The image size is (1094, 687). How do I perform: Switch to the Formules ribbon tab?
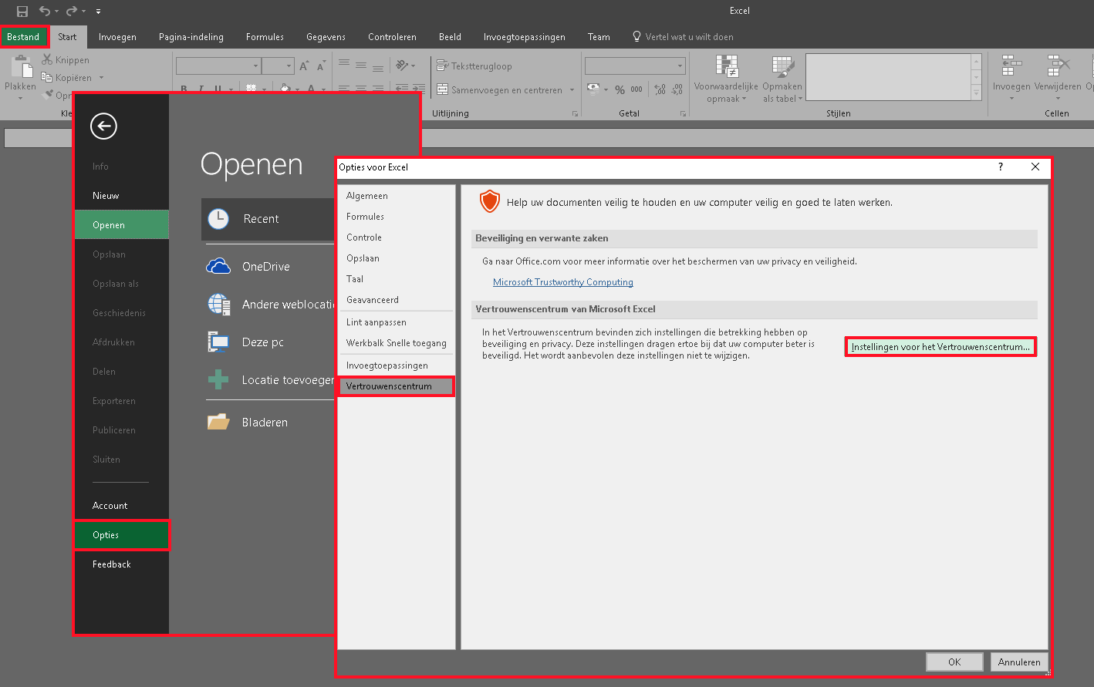click(265, 37)
